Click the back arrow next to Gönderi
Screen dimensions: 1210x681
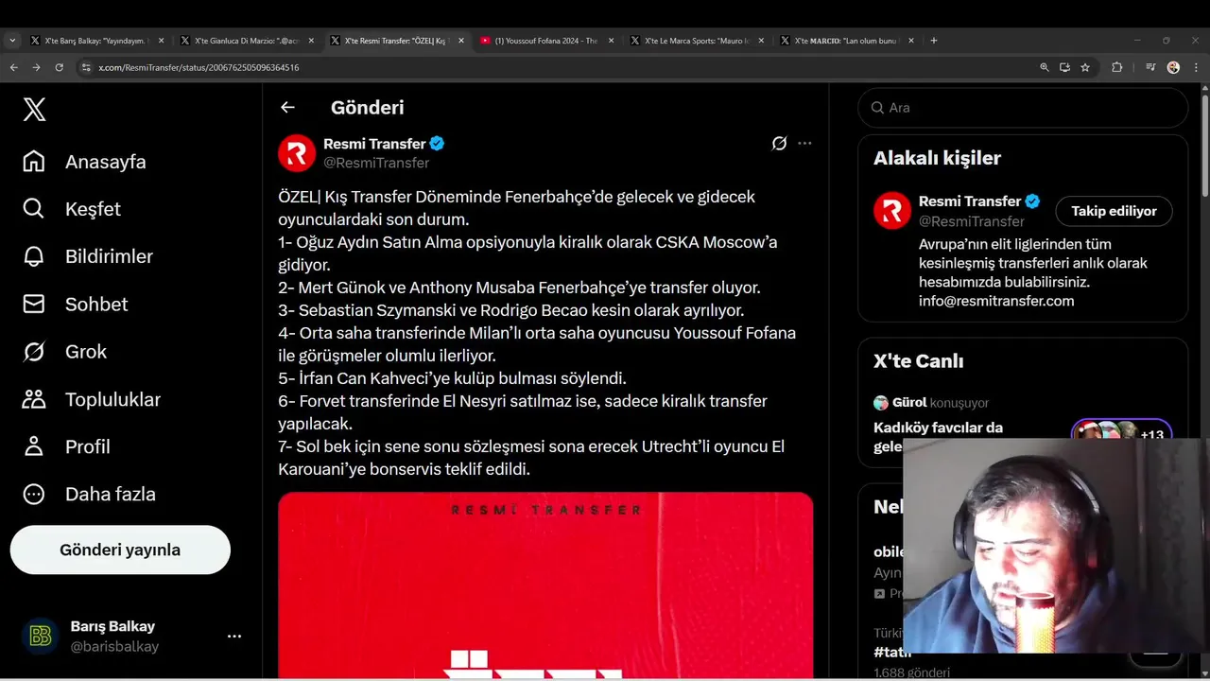coord(287,108)
